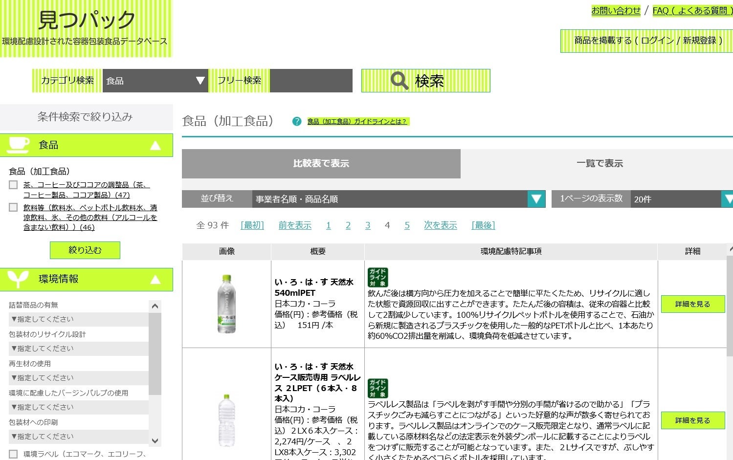This screenshot has height=460, width=733.
Task: Click the 絞り込む filter button
Action: point(85,250)
